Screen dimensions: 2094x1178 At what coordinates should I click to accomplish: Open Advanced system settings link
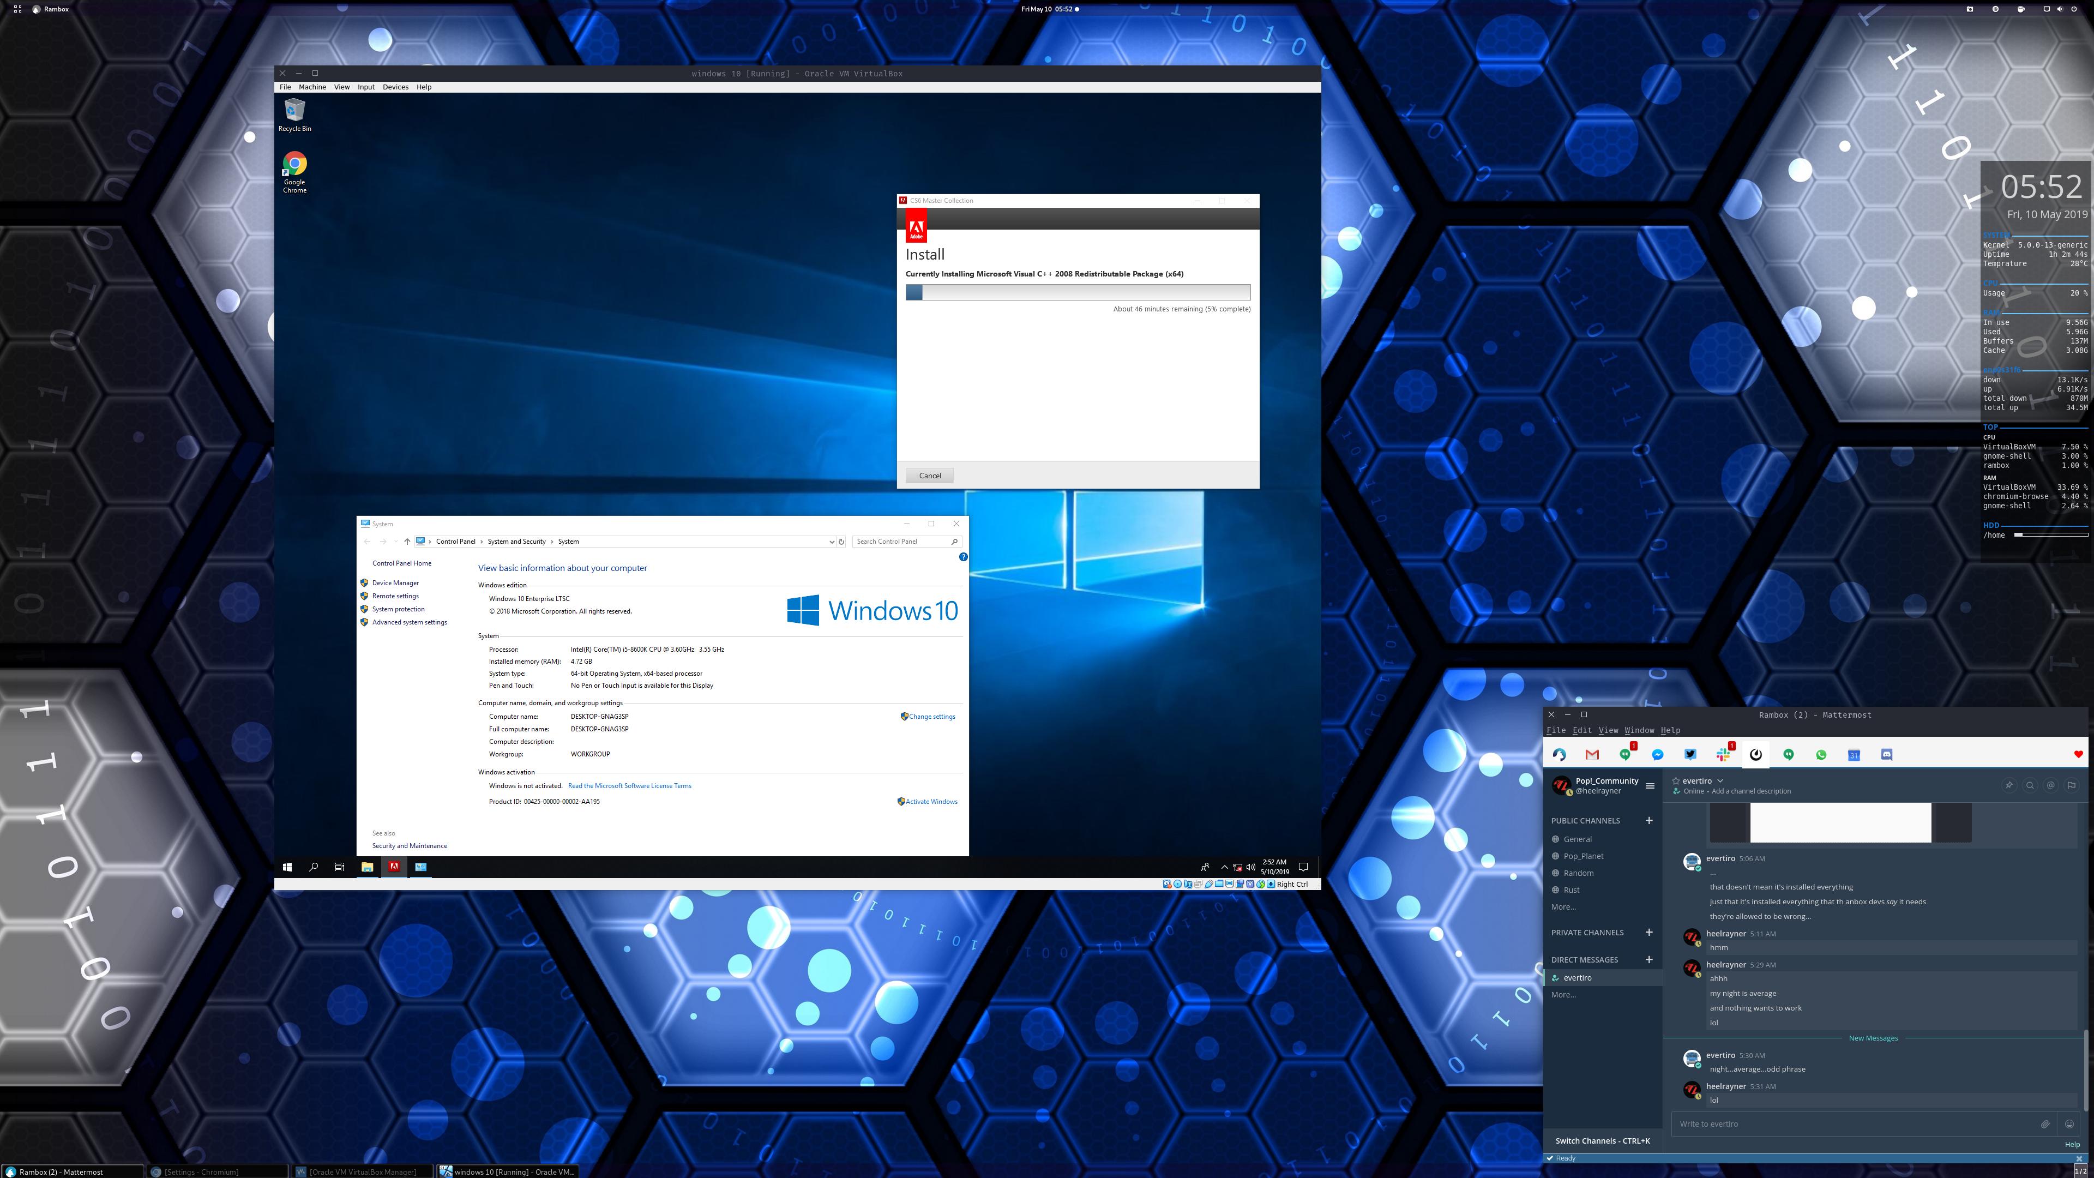(409, 623)
